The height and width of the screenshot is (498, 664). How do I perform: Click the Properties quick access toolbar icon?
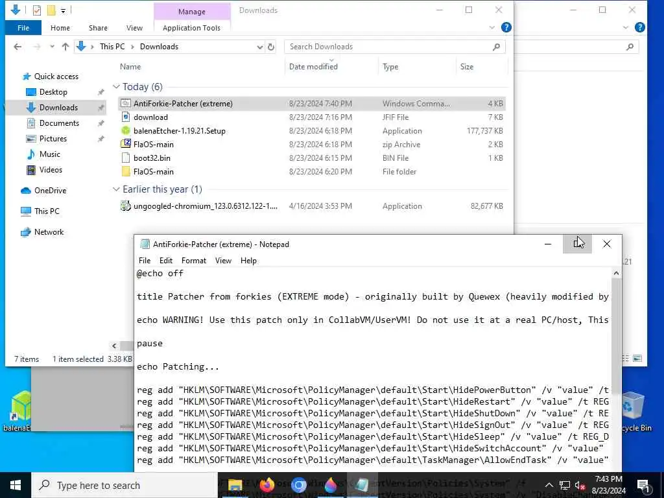(37, 10)
